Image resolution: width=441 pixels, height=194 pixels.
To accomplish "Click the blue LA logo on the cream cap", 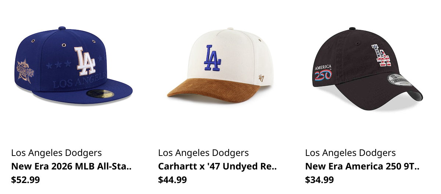I will 213,57.
